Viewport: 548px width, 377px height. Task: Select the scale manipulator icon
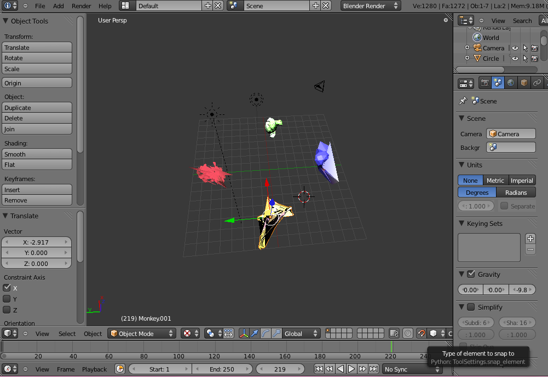click(x=276, y=333)
